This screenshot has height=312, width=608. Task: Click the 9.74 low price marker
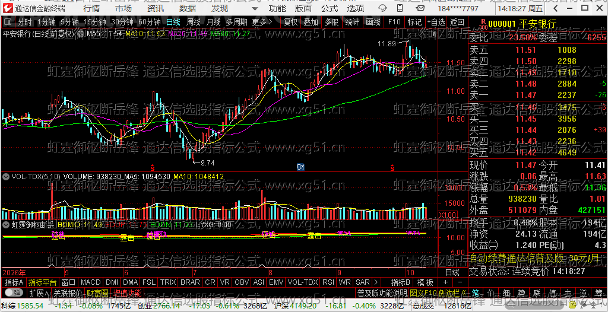[206, 163]
